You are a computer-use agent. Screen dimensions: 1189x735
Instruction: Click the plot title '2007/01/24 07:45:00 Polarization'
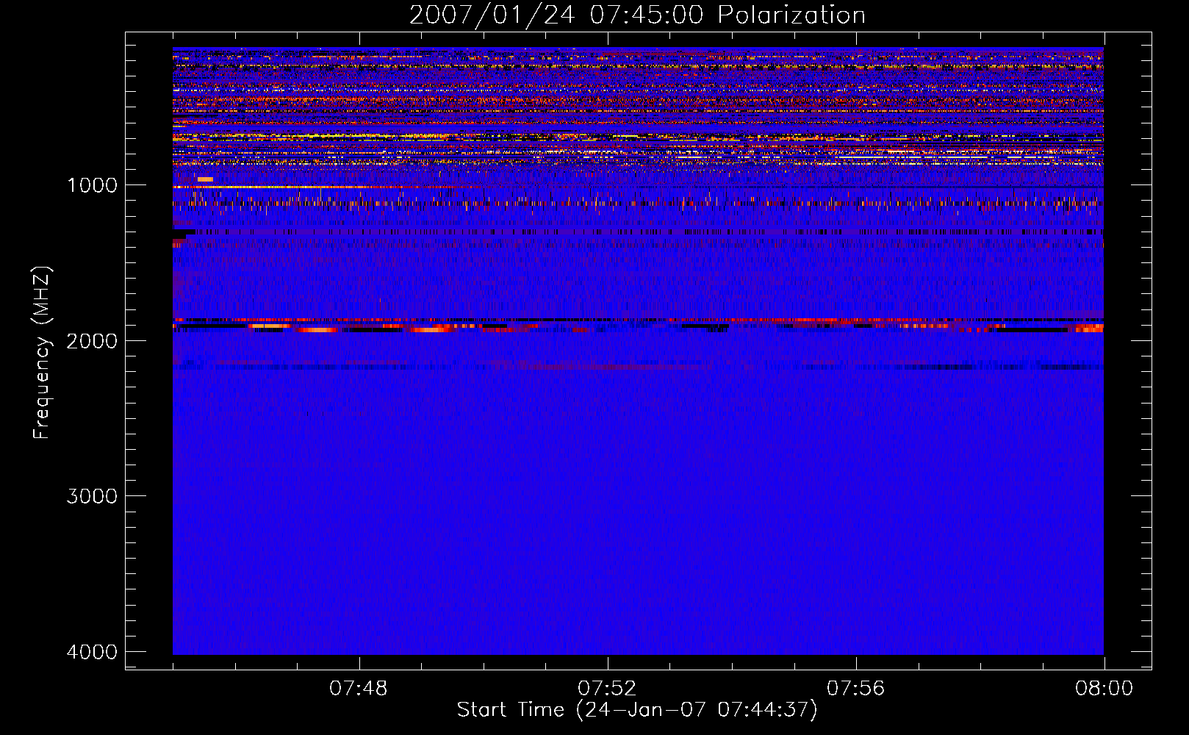point(637,15)
